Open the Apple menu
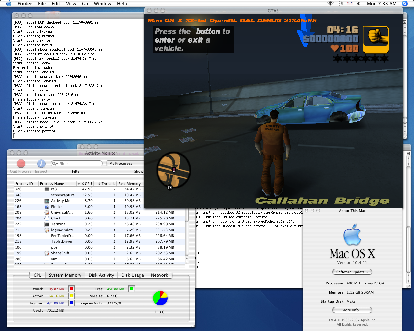 pos(9,4)
